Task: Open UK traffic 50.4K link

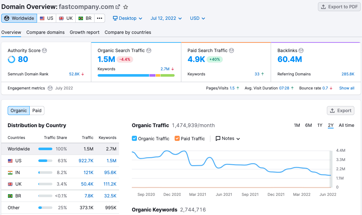Action: [87, 184]
